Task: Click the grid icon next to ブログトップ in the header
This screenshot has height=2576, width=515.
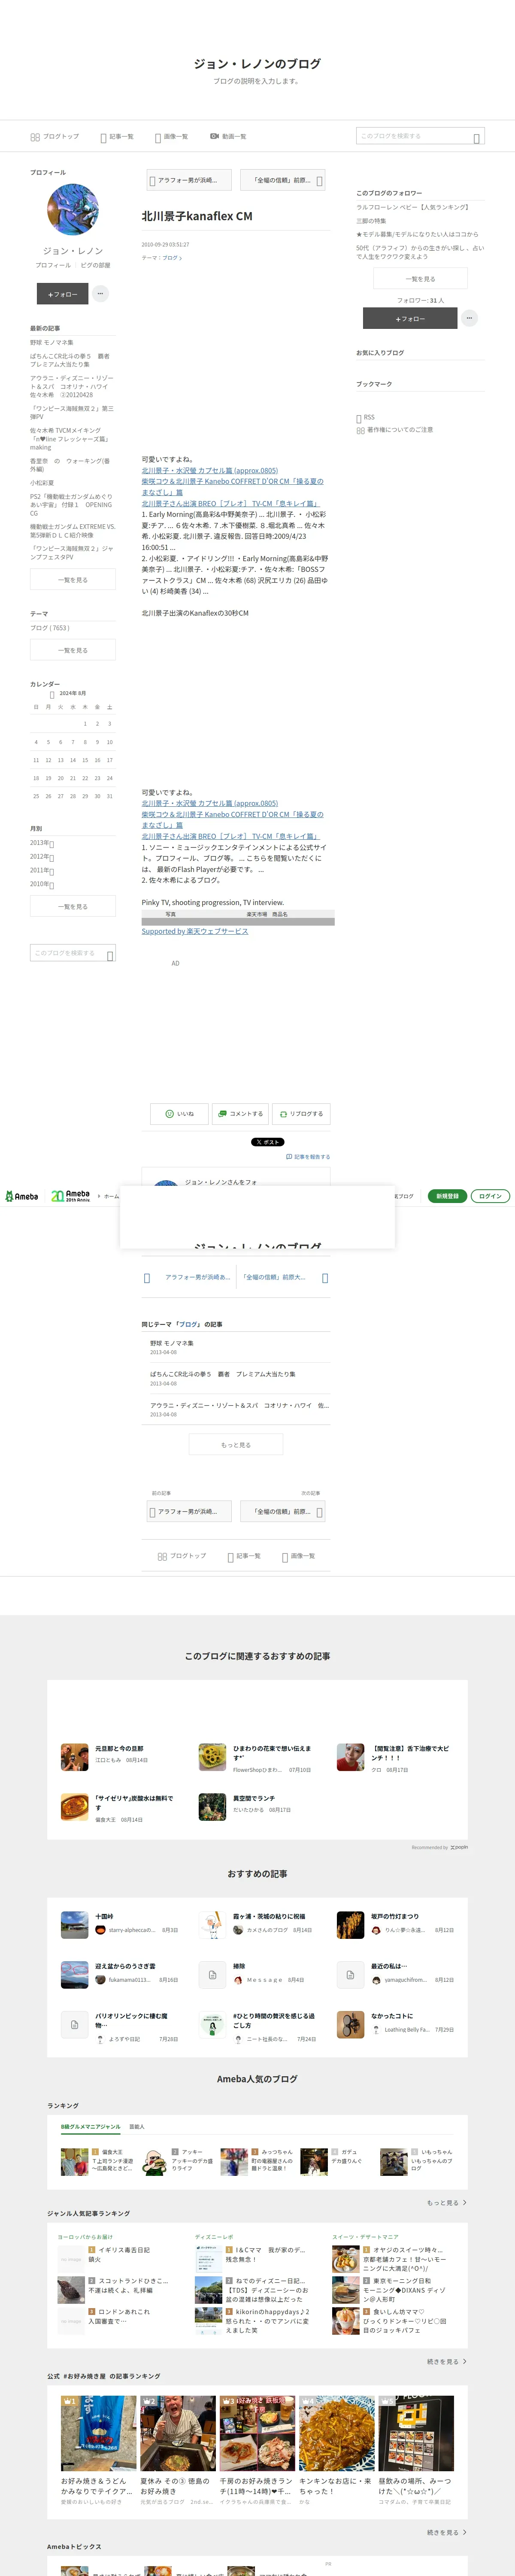Action: (35, 137)
